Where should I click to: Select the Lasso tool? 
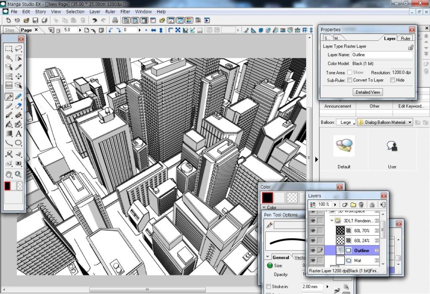18,48
